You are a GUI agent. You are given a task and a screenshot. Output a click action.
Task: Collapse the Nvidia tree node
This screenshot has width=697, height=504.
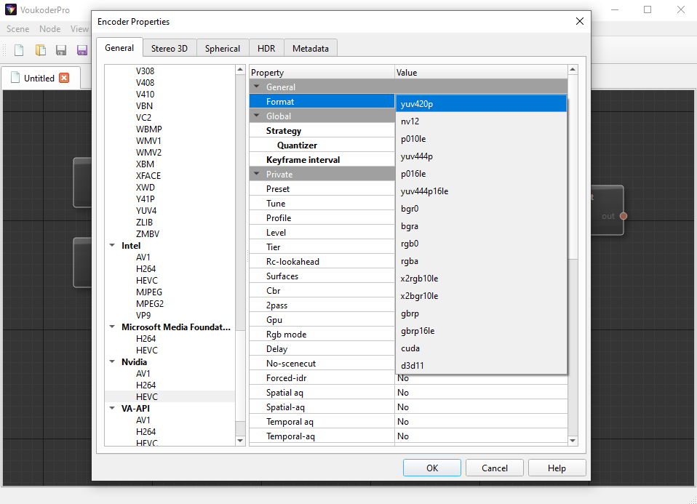pos(112,362)
